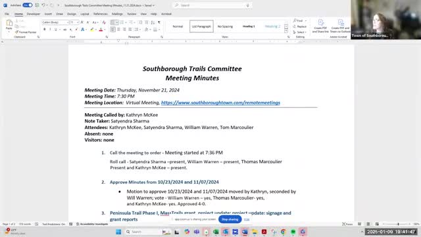Click the microphone icon in search box

(248, 5)
